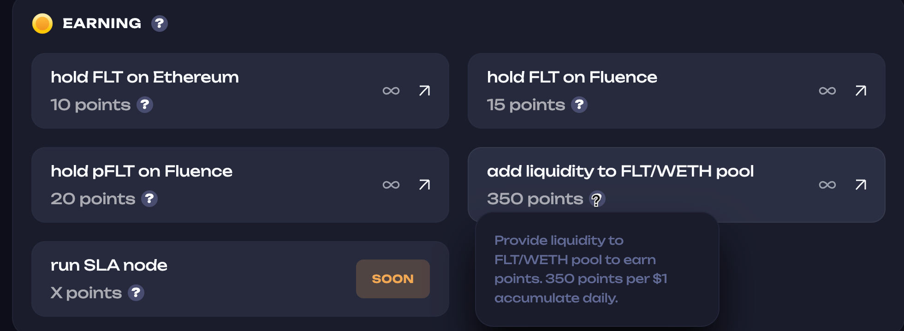Click the help icon beside EARNING heading
This screenshot has width=904, height=331.
[x=160, y=24]
